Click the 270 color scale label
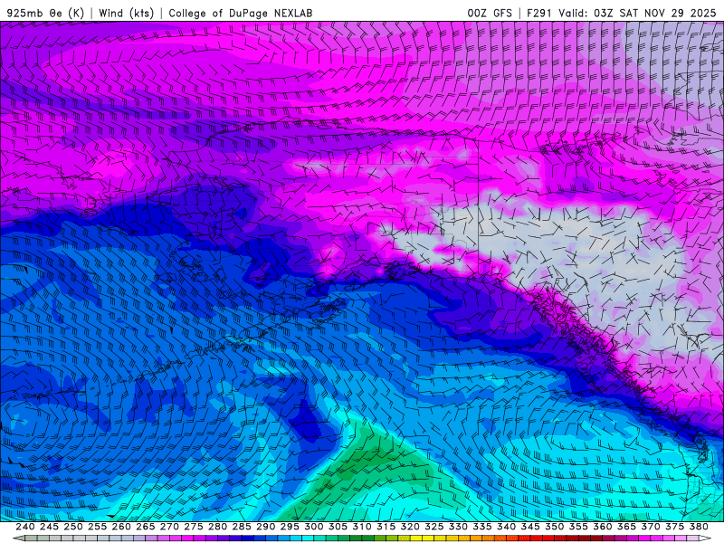 click(x=169, y=527)
